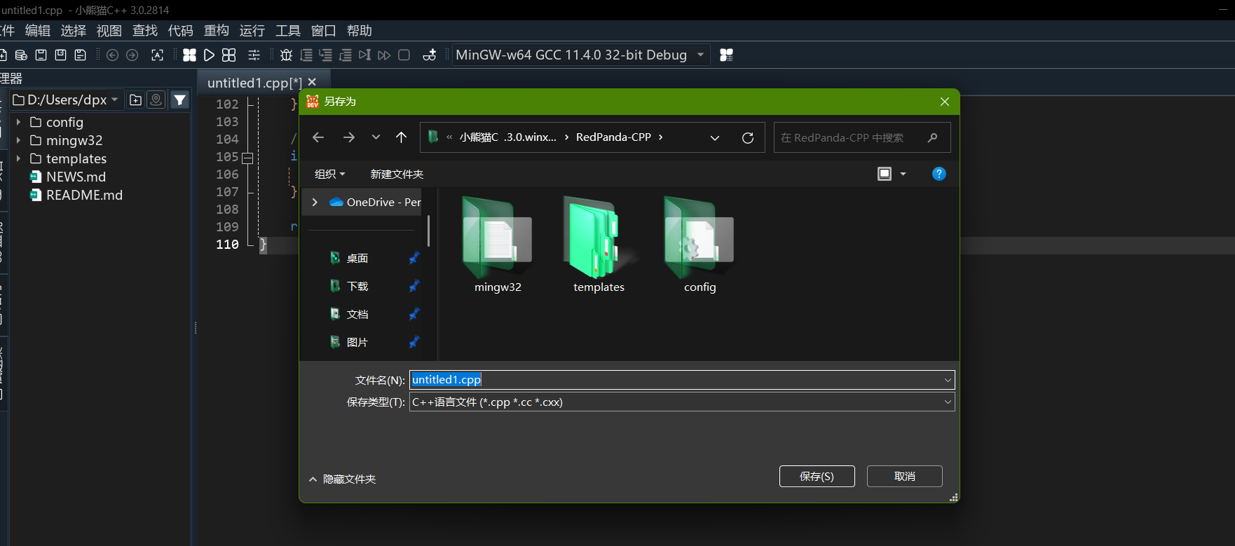Expand OneDrive node in dialog navigation pane
Viewport: 1235px width, 546px height.
315,202
